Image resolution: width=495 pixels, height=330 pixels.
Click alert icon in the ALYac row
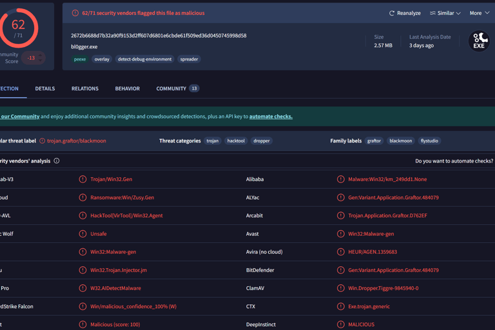pyautogui.click(x=340, y=198)
